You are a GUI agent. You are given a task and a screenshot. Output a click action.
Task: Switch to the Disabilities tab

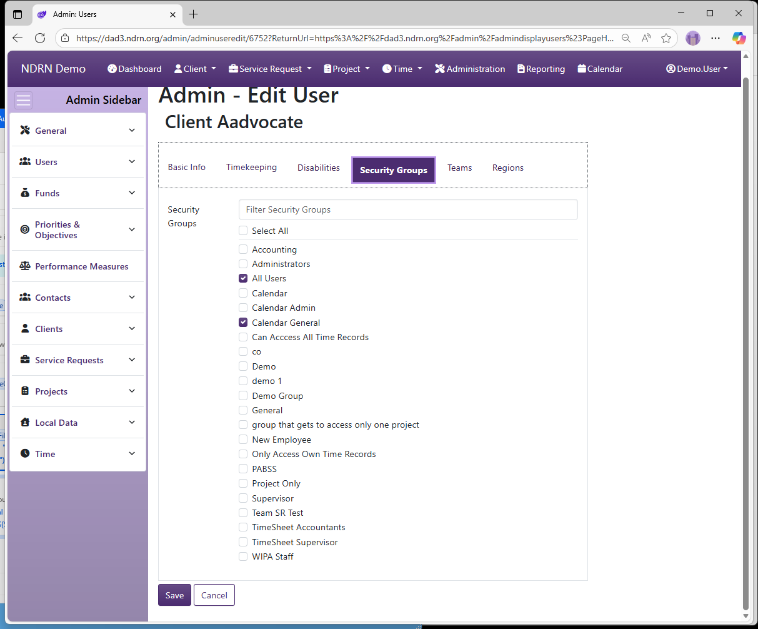(319, 168)
